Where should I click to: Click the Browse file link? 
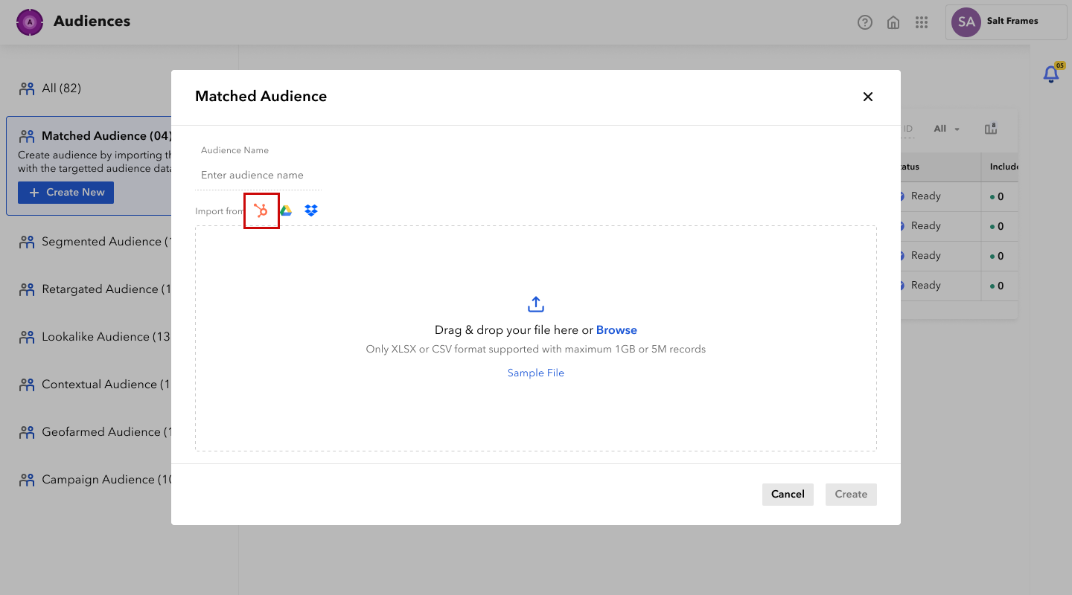click(x=616, y=330)
